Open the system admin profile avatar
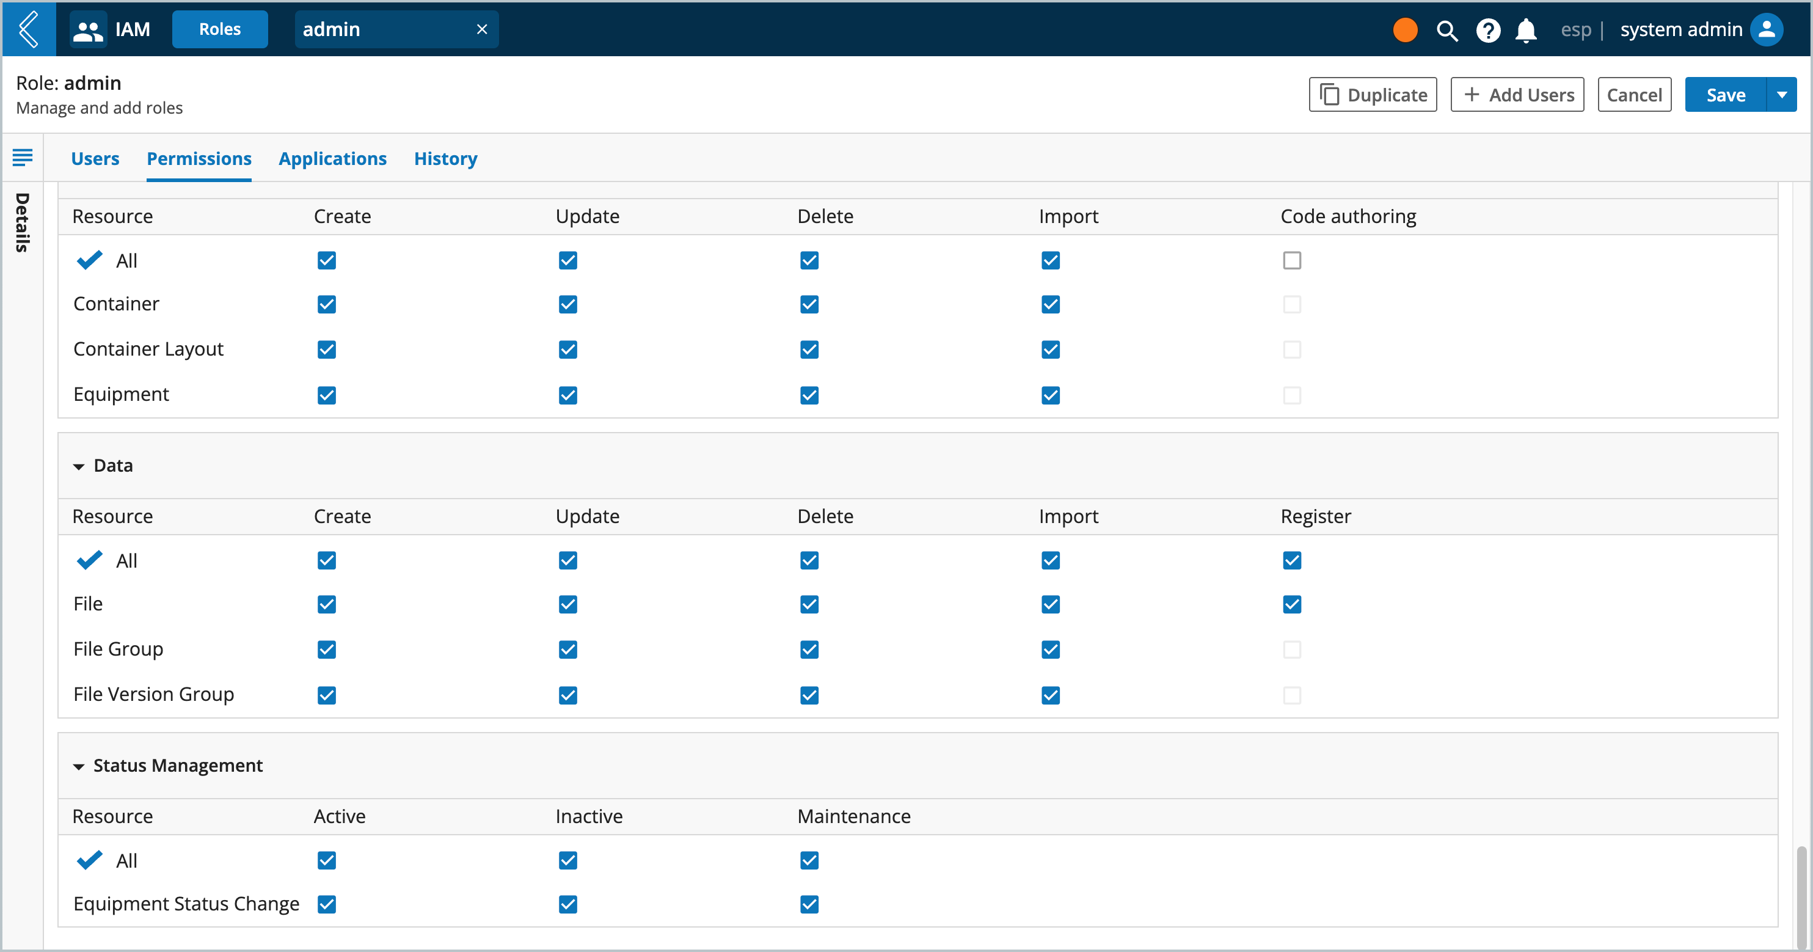The width and height of the screenshot is (1813, 952). (x=1767, y=29)
